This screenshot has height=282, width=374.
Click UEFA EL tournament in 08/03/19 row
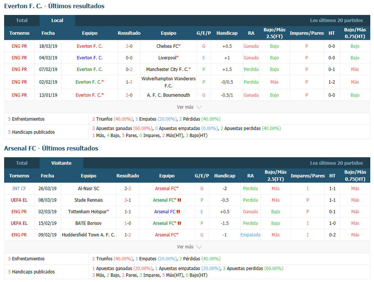click(19, 200)
